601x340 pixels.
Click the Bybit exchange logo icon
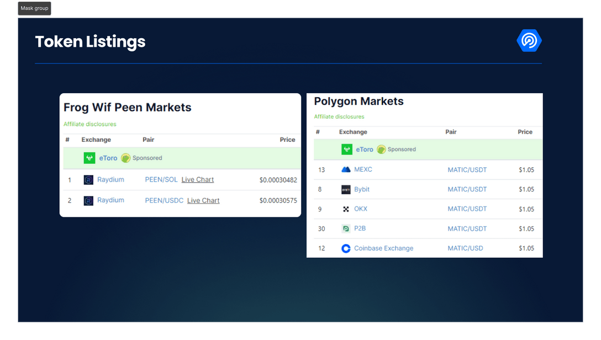346,189
